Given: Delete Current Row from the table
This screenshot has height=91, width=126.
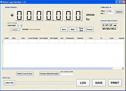Looking at the screenshot, I should (x=25, y=74).
